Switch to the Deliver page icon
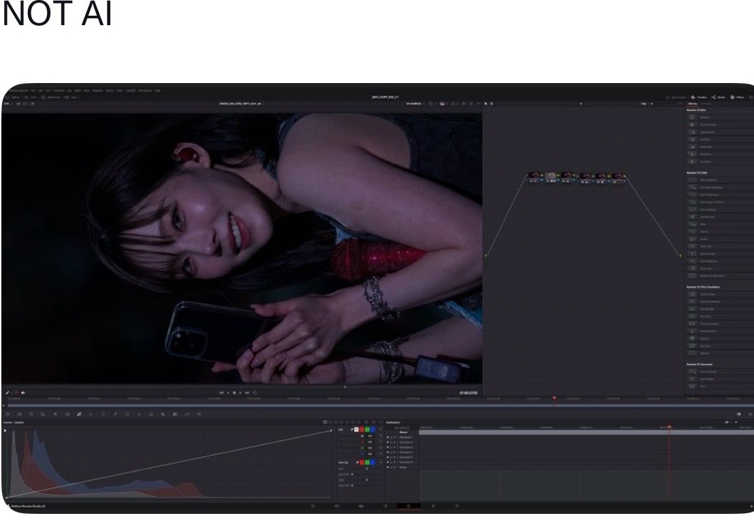754x520 pixels. tap(456, 506)
